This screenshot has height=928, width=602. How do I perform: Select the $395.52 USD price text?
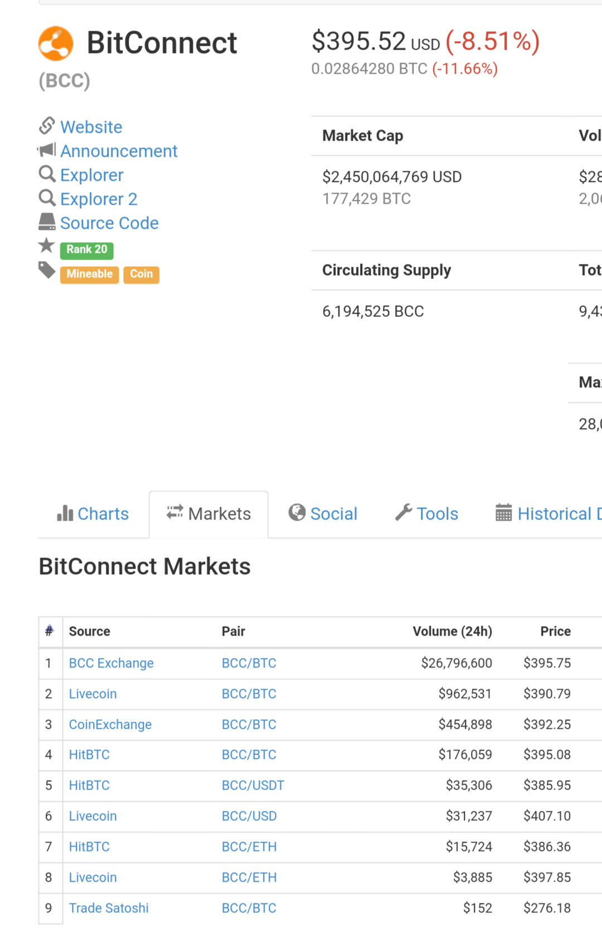[376, 41]
